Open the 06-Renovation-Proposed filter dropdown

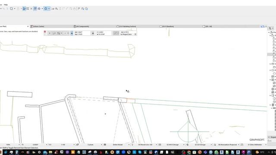pos(238,145)
